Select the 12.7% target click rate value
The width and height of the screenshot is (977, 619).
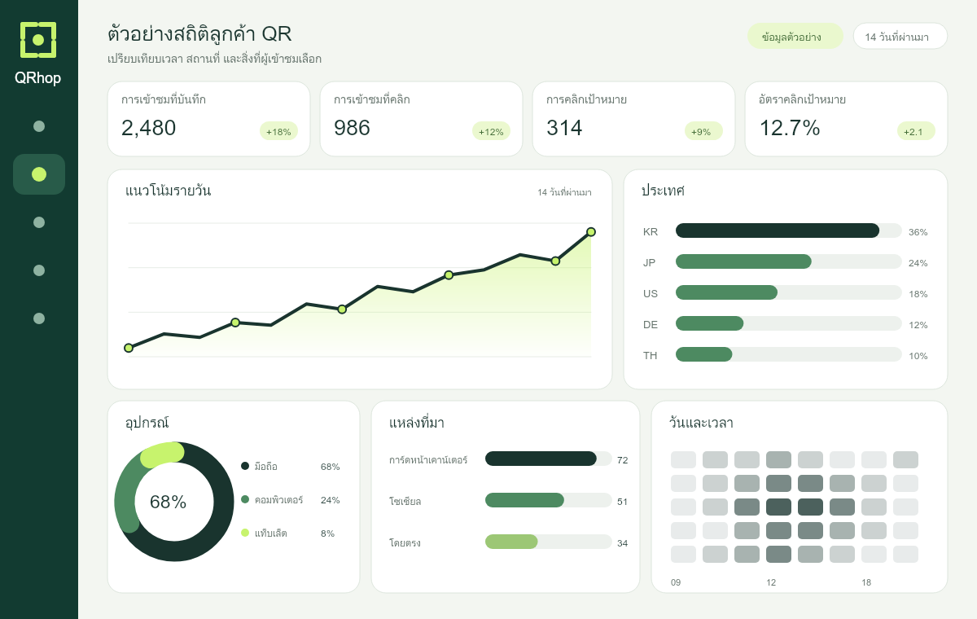coord(790,128)
